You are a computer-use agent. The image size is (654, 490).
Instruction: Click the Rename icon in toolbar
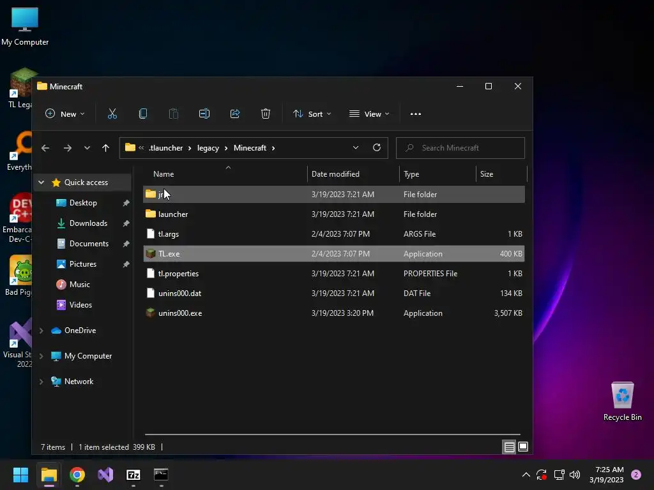(x=204, y=114)
